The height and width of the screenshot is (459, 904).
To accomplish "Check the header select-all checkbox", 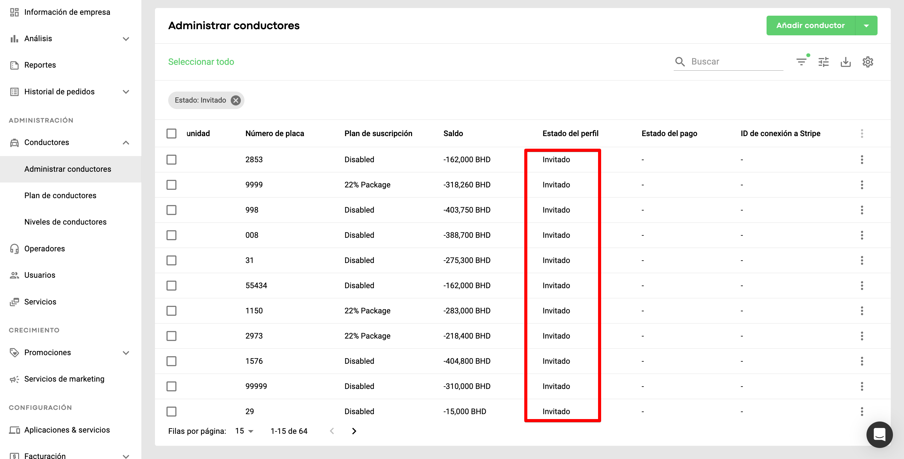I will point(171,133).
